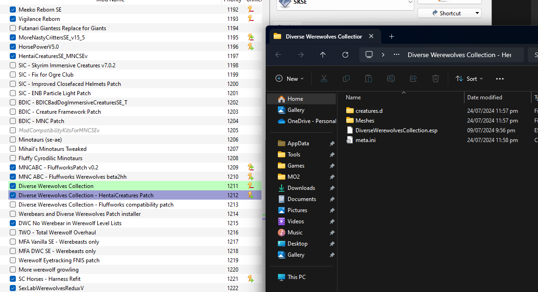This screenshot has height=292, width=538.
Task: Expand the New item menu in Explorer
Action: coord(290,79)
